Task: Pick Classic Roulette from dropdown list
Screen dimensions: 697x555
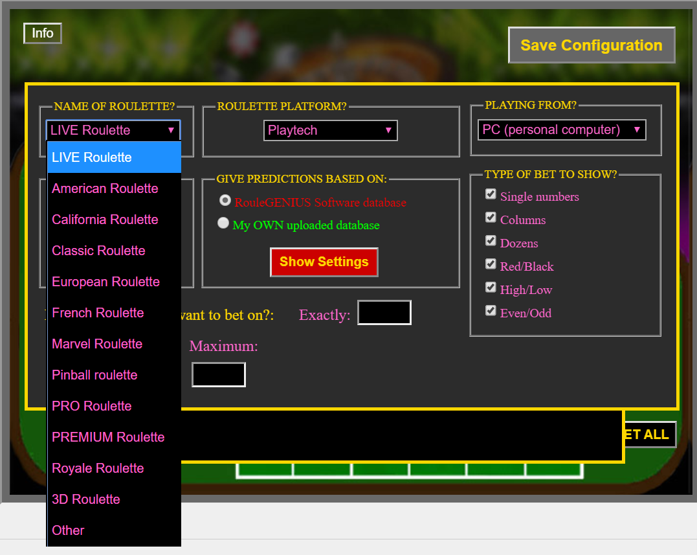Action: [115, 251]
